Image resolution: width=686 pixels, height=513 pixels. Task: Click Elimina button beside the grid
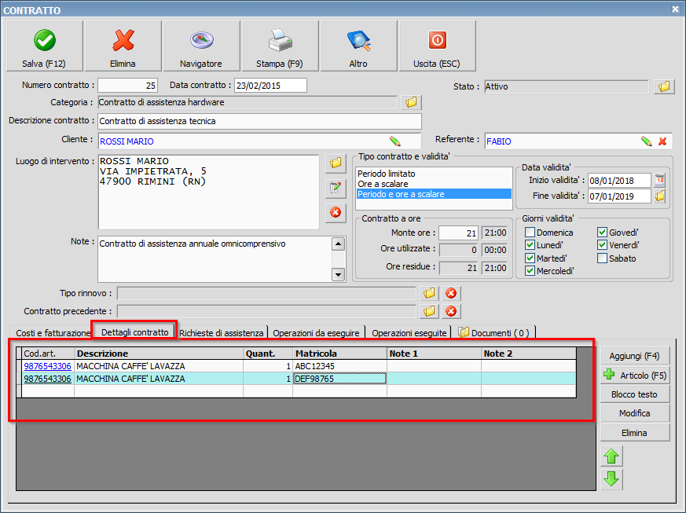tap(634, 433)
